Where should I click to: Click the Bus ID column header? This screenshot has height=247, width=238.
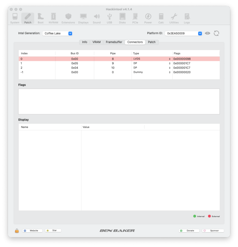[x=74, y=53]
